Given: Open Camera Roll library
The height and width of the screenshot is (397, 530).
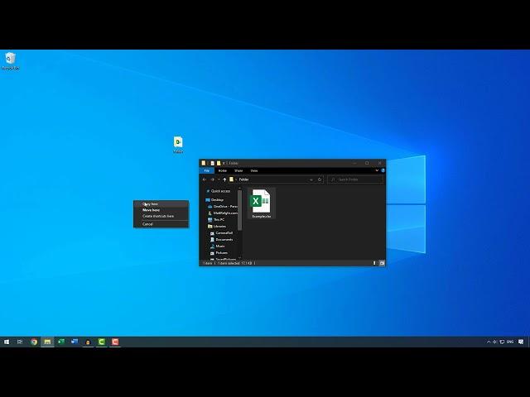Looking at the screenshot, I should coord(224,233).
